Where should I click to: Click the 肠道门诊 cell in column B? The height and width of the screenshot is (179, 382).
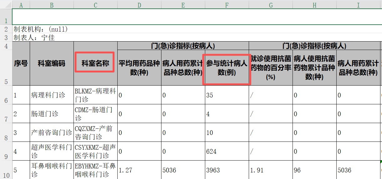click(52, 114)
